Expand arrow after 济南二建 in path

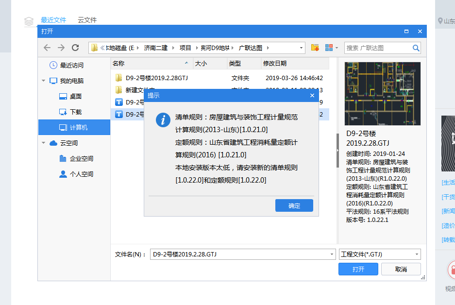pyautogui.click(x=173, y=48)
